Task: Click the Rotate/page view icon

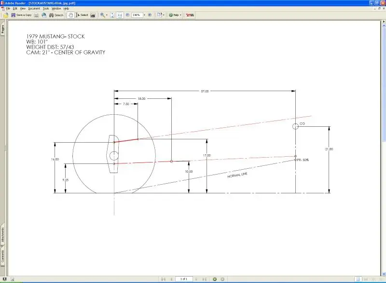Action: pos(160,15)
